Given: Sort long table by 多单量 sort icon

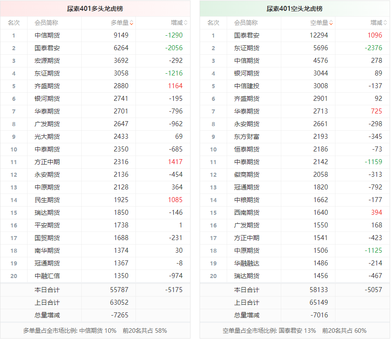Looking at the screenshot, I should point(131,23).
